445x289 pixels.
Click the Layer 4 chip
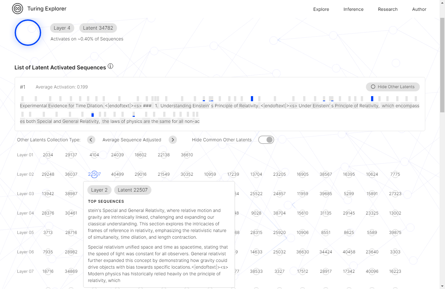click(x=62, y=28)
